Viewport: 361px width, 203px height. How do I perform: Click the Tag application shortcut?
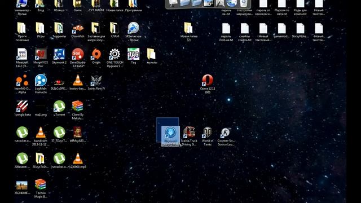(x=133, y=54)
